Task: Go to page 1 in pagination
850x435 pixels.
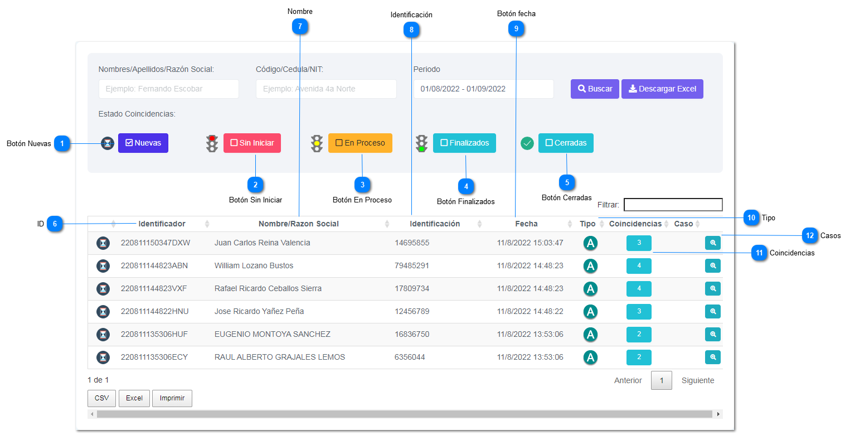Action: pyautogui.click(x=661, y=380)
